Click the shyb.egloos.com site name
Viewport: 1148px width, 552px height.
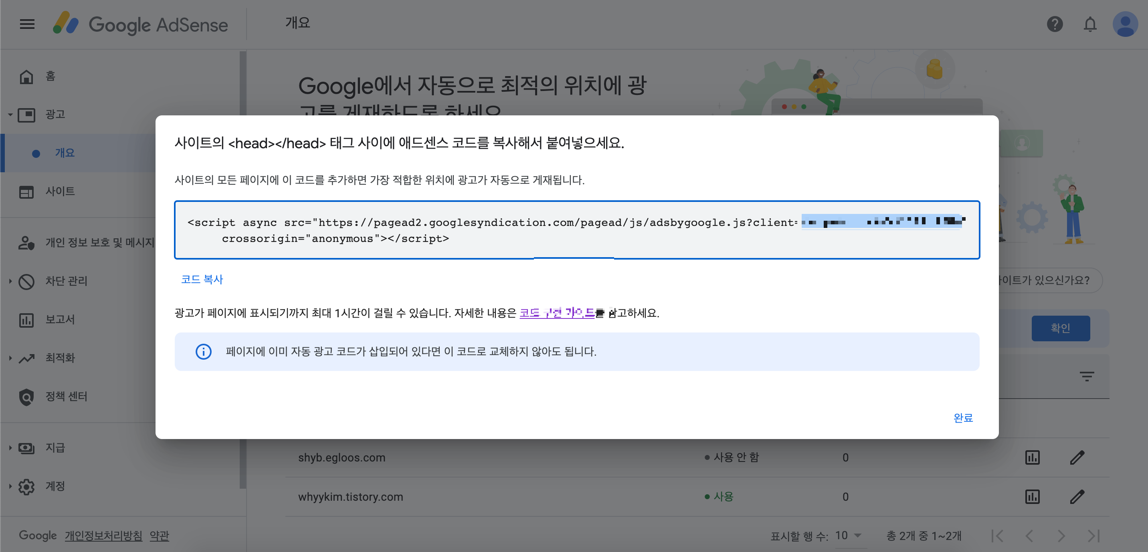click(x=342, y=457)
